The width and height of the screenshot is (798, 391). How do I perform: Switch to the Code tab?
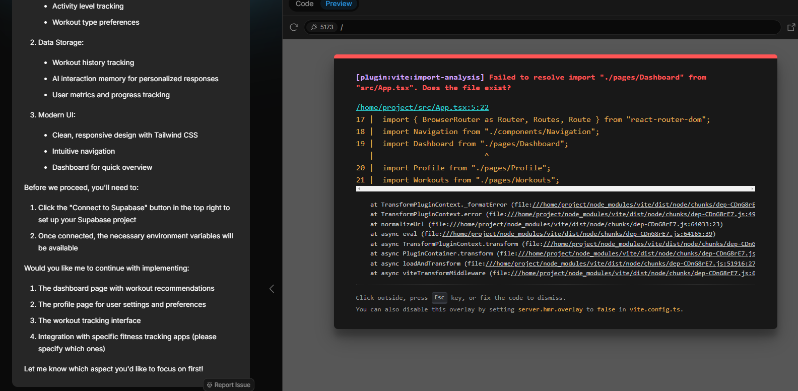point(304,4)
